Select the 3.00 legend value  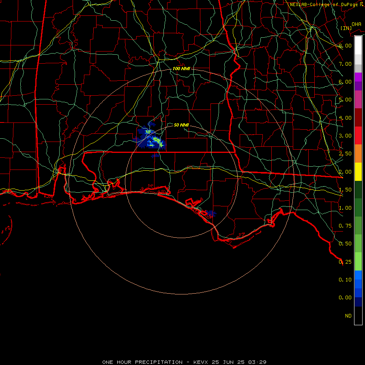point(345,136)
